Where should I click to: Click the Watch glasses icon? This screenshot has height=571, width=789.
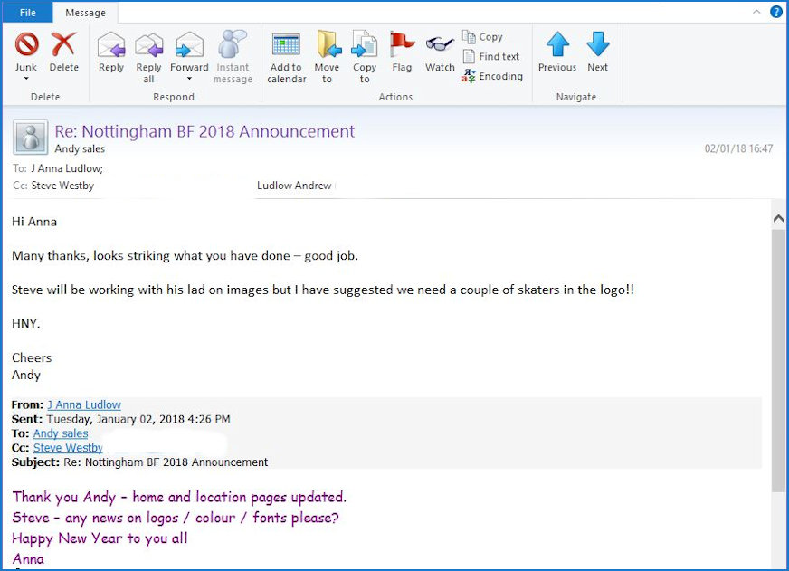click(x=440, y=45)
